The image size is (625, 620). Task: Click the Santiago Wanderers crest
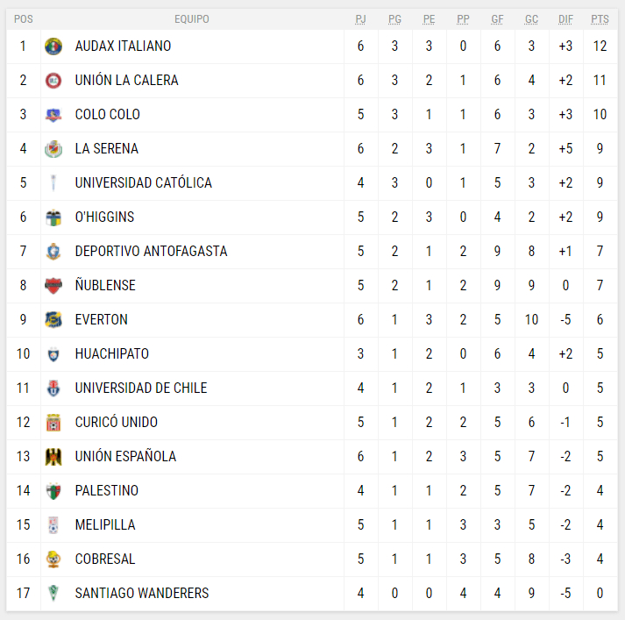53,594
